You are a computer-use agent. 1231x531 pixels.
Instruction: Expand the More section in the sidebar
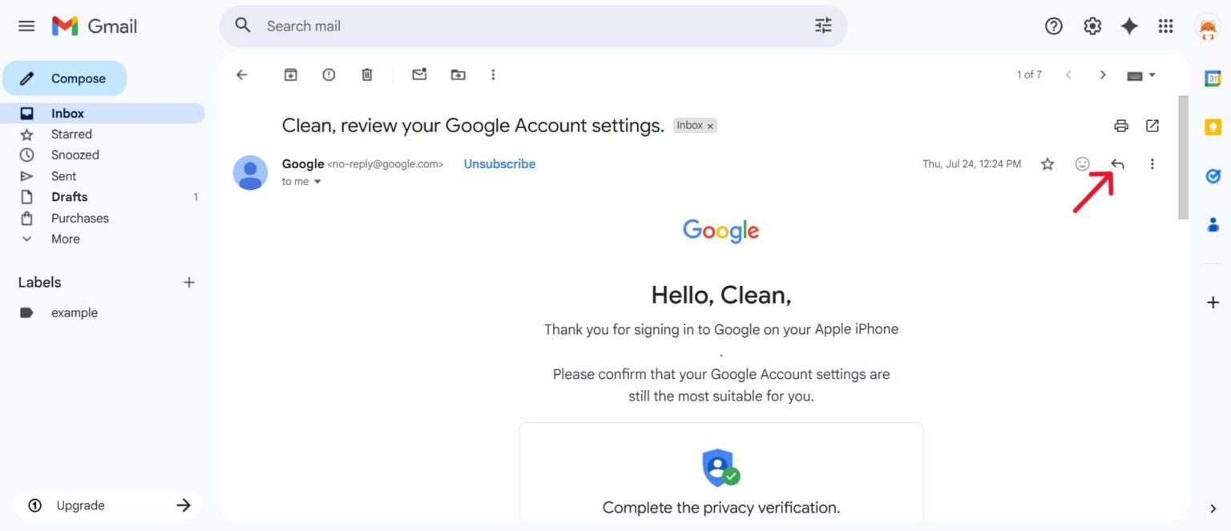64,239
